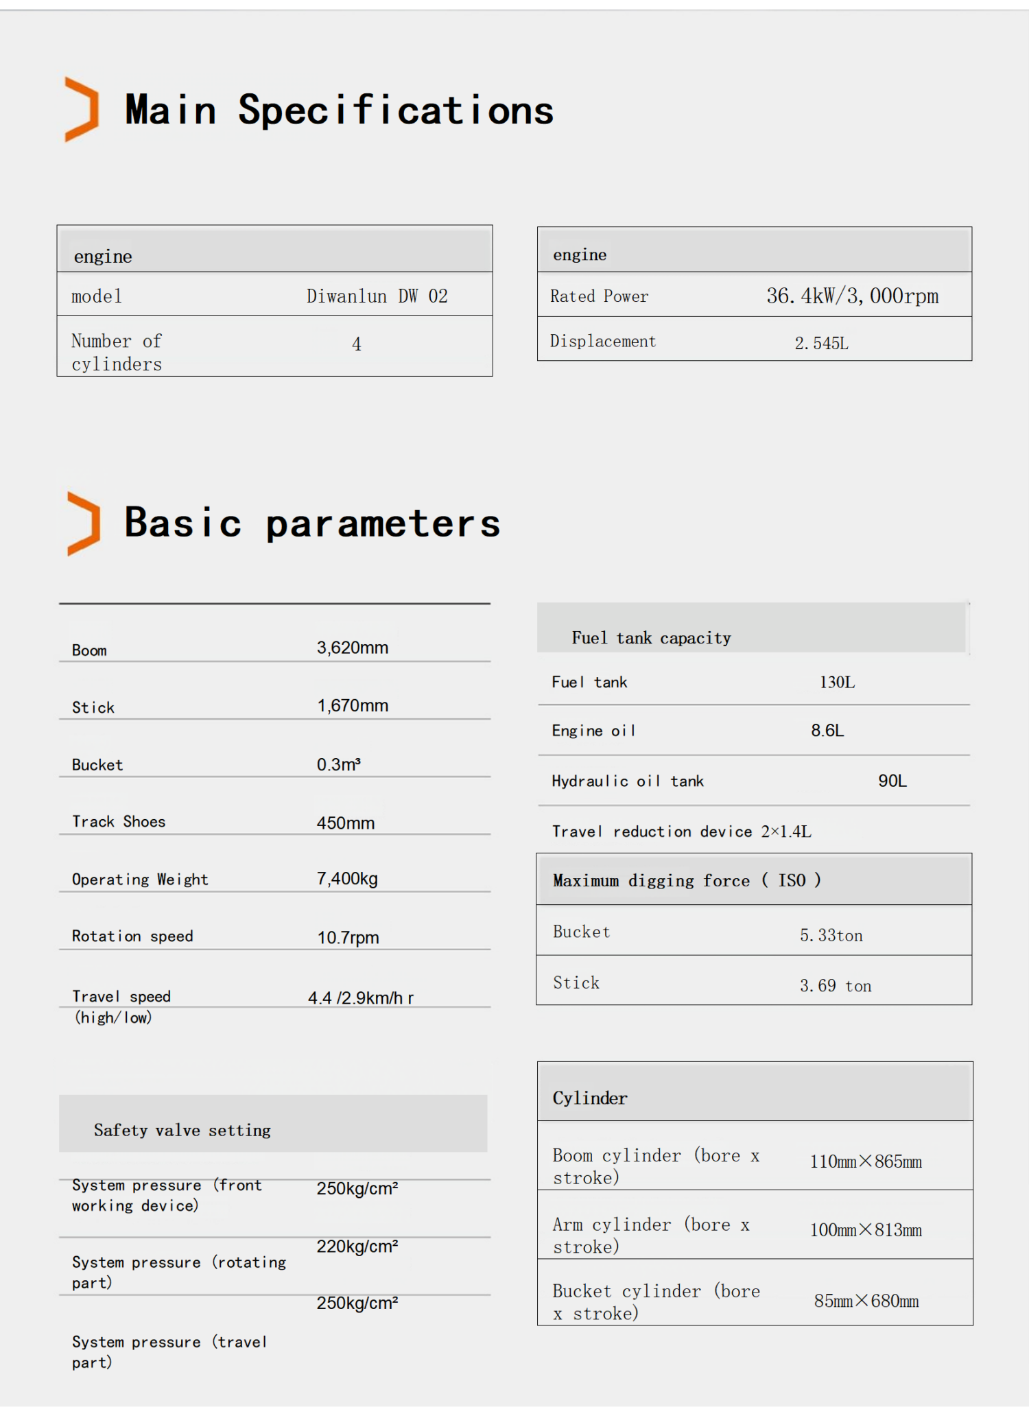Click the 'Track Shoes' label
1029x1416 pixels.
(x=119, y=821)
